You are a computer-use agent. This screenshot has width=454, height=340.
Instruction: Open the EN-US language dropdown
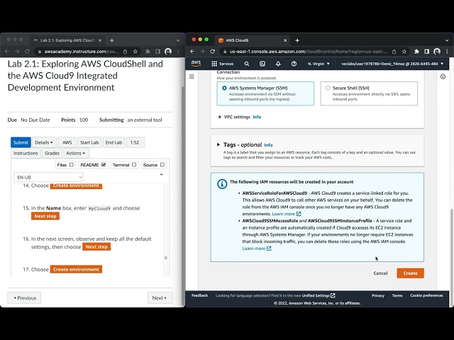pos(48,177)
